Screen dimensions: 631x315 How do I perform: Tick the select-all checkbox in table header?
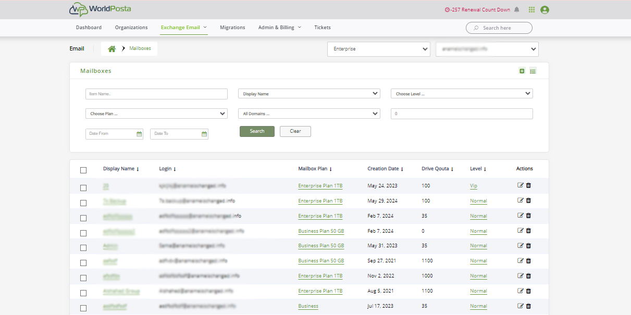83,170
